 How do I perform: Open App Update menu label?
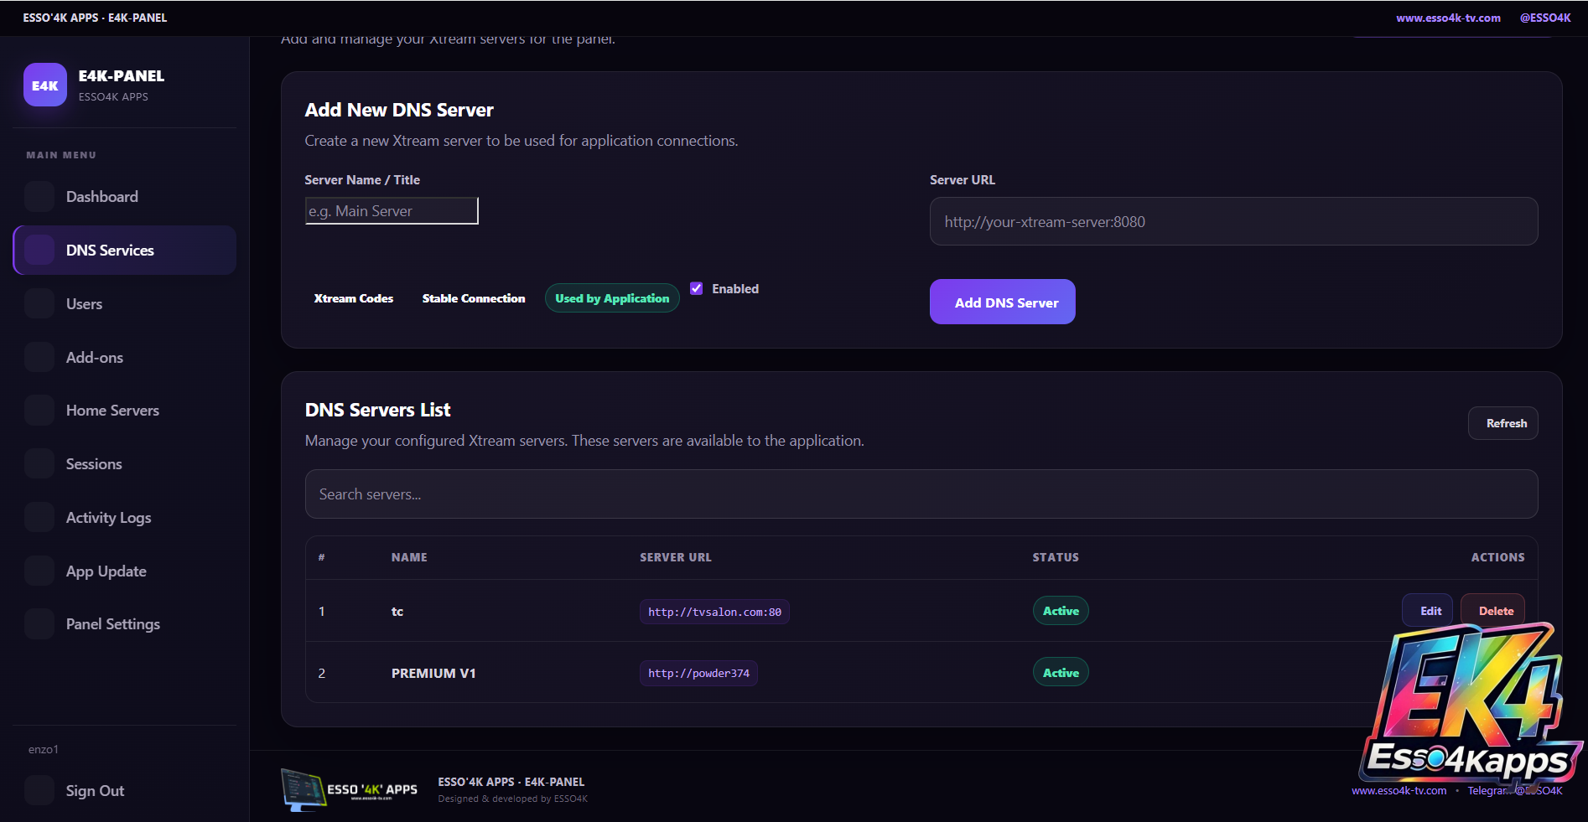click(106, 571)
